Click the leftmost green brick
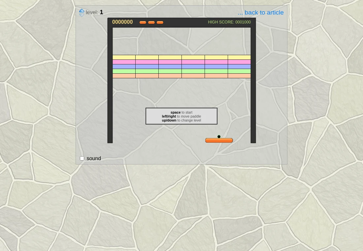This screenshot has width=363, height=251. [124, 71]
